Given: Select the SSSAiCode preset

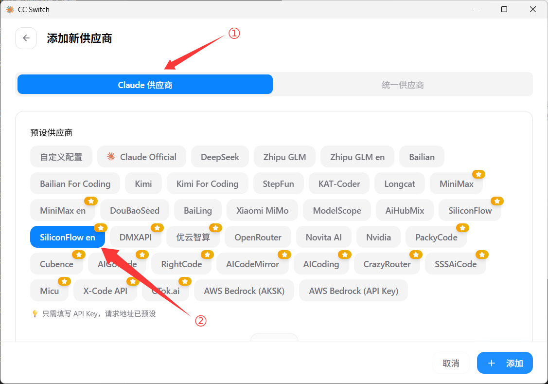Looking at the screenshot, I should [456, 264].
